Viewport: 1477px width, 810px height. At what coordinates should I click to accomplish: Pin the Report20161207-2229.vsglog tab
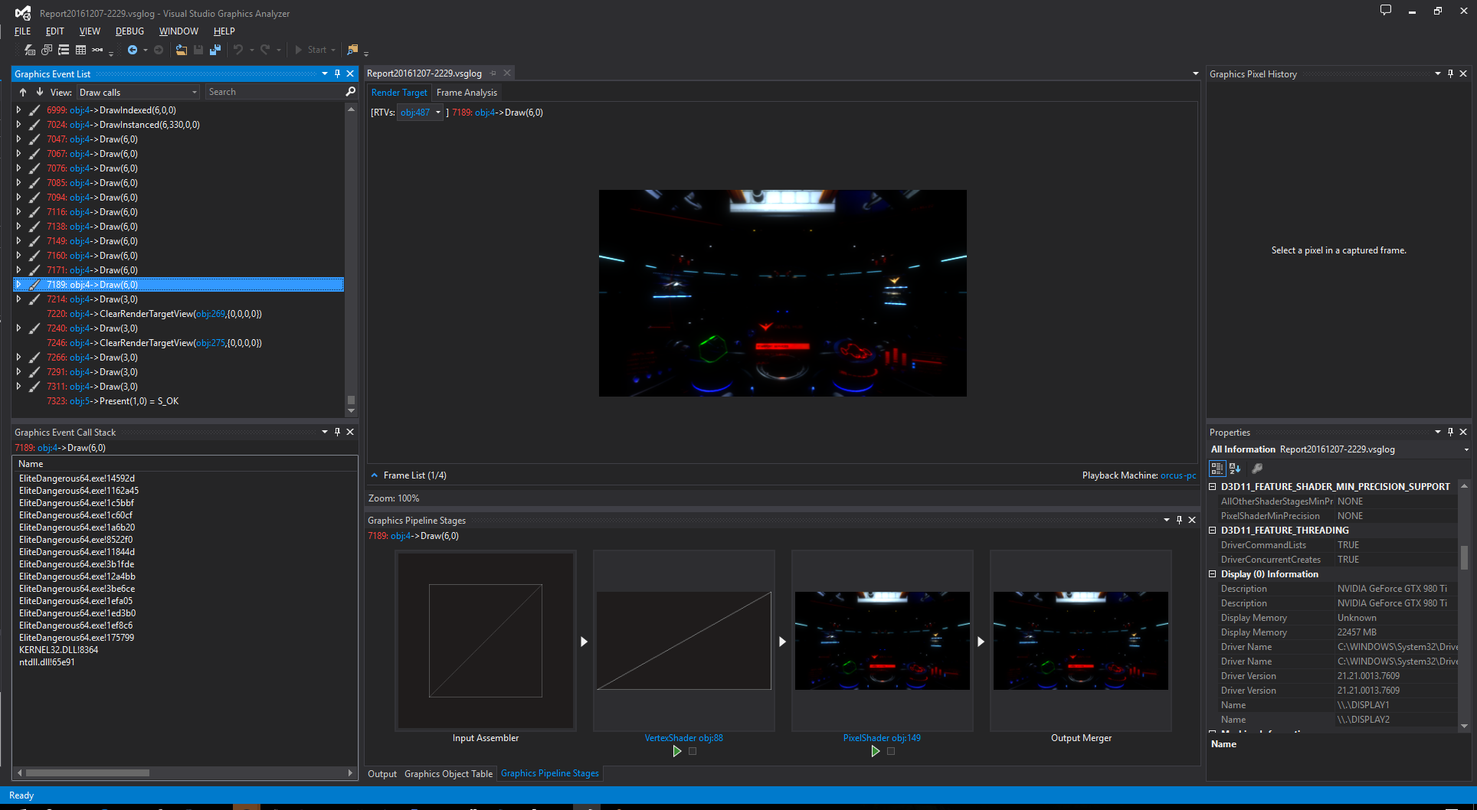(x=493, y=73)
